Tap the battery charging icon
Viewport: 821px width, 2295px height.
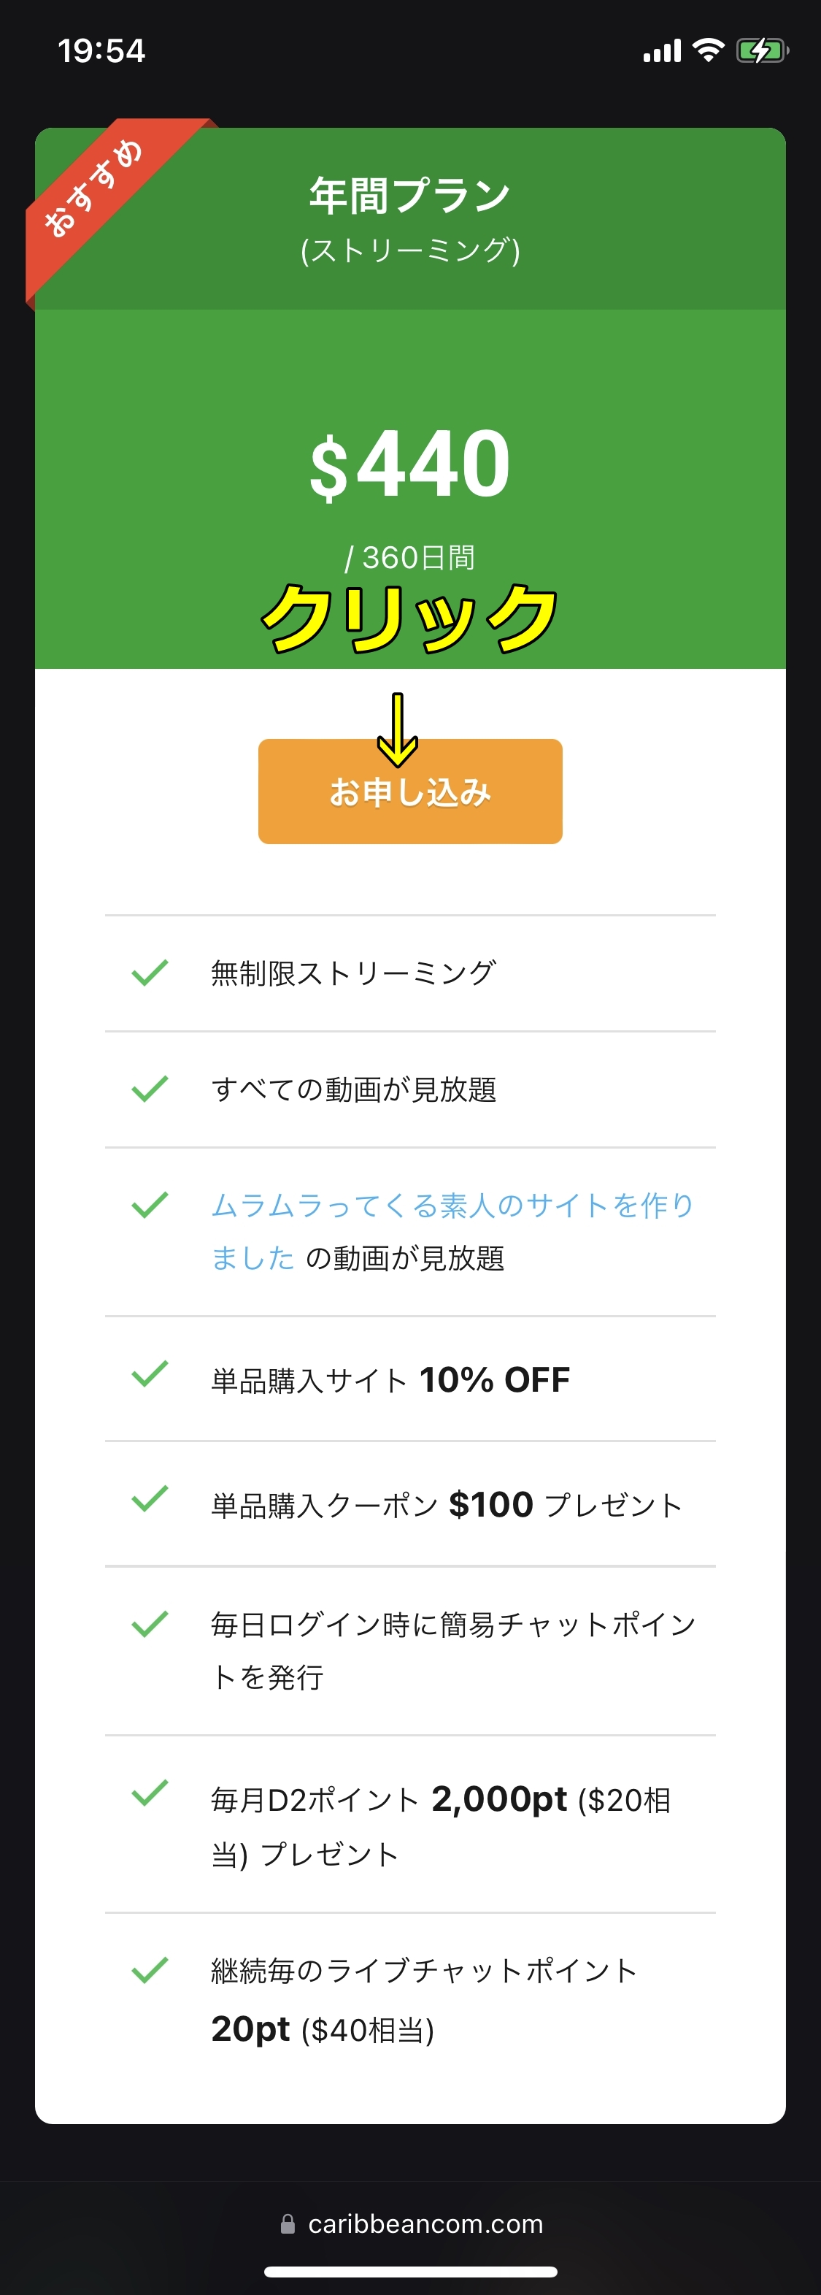point(761,51)
